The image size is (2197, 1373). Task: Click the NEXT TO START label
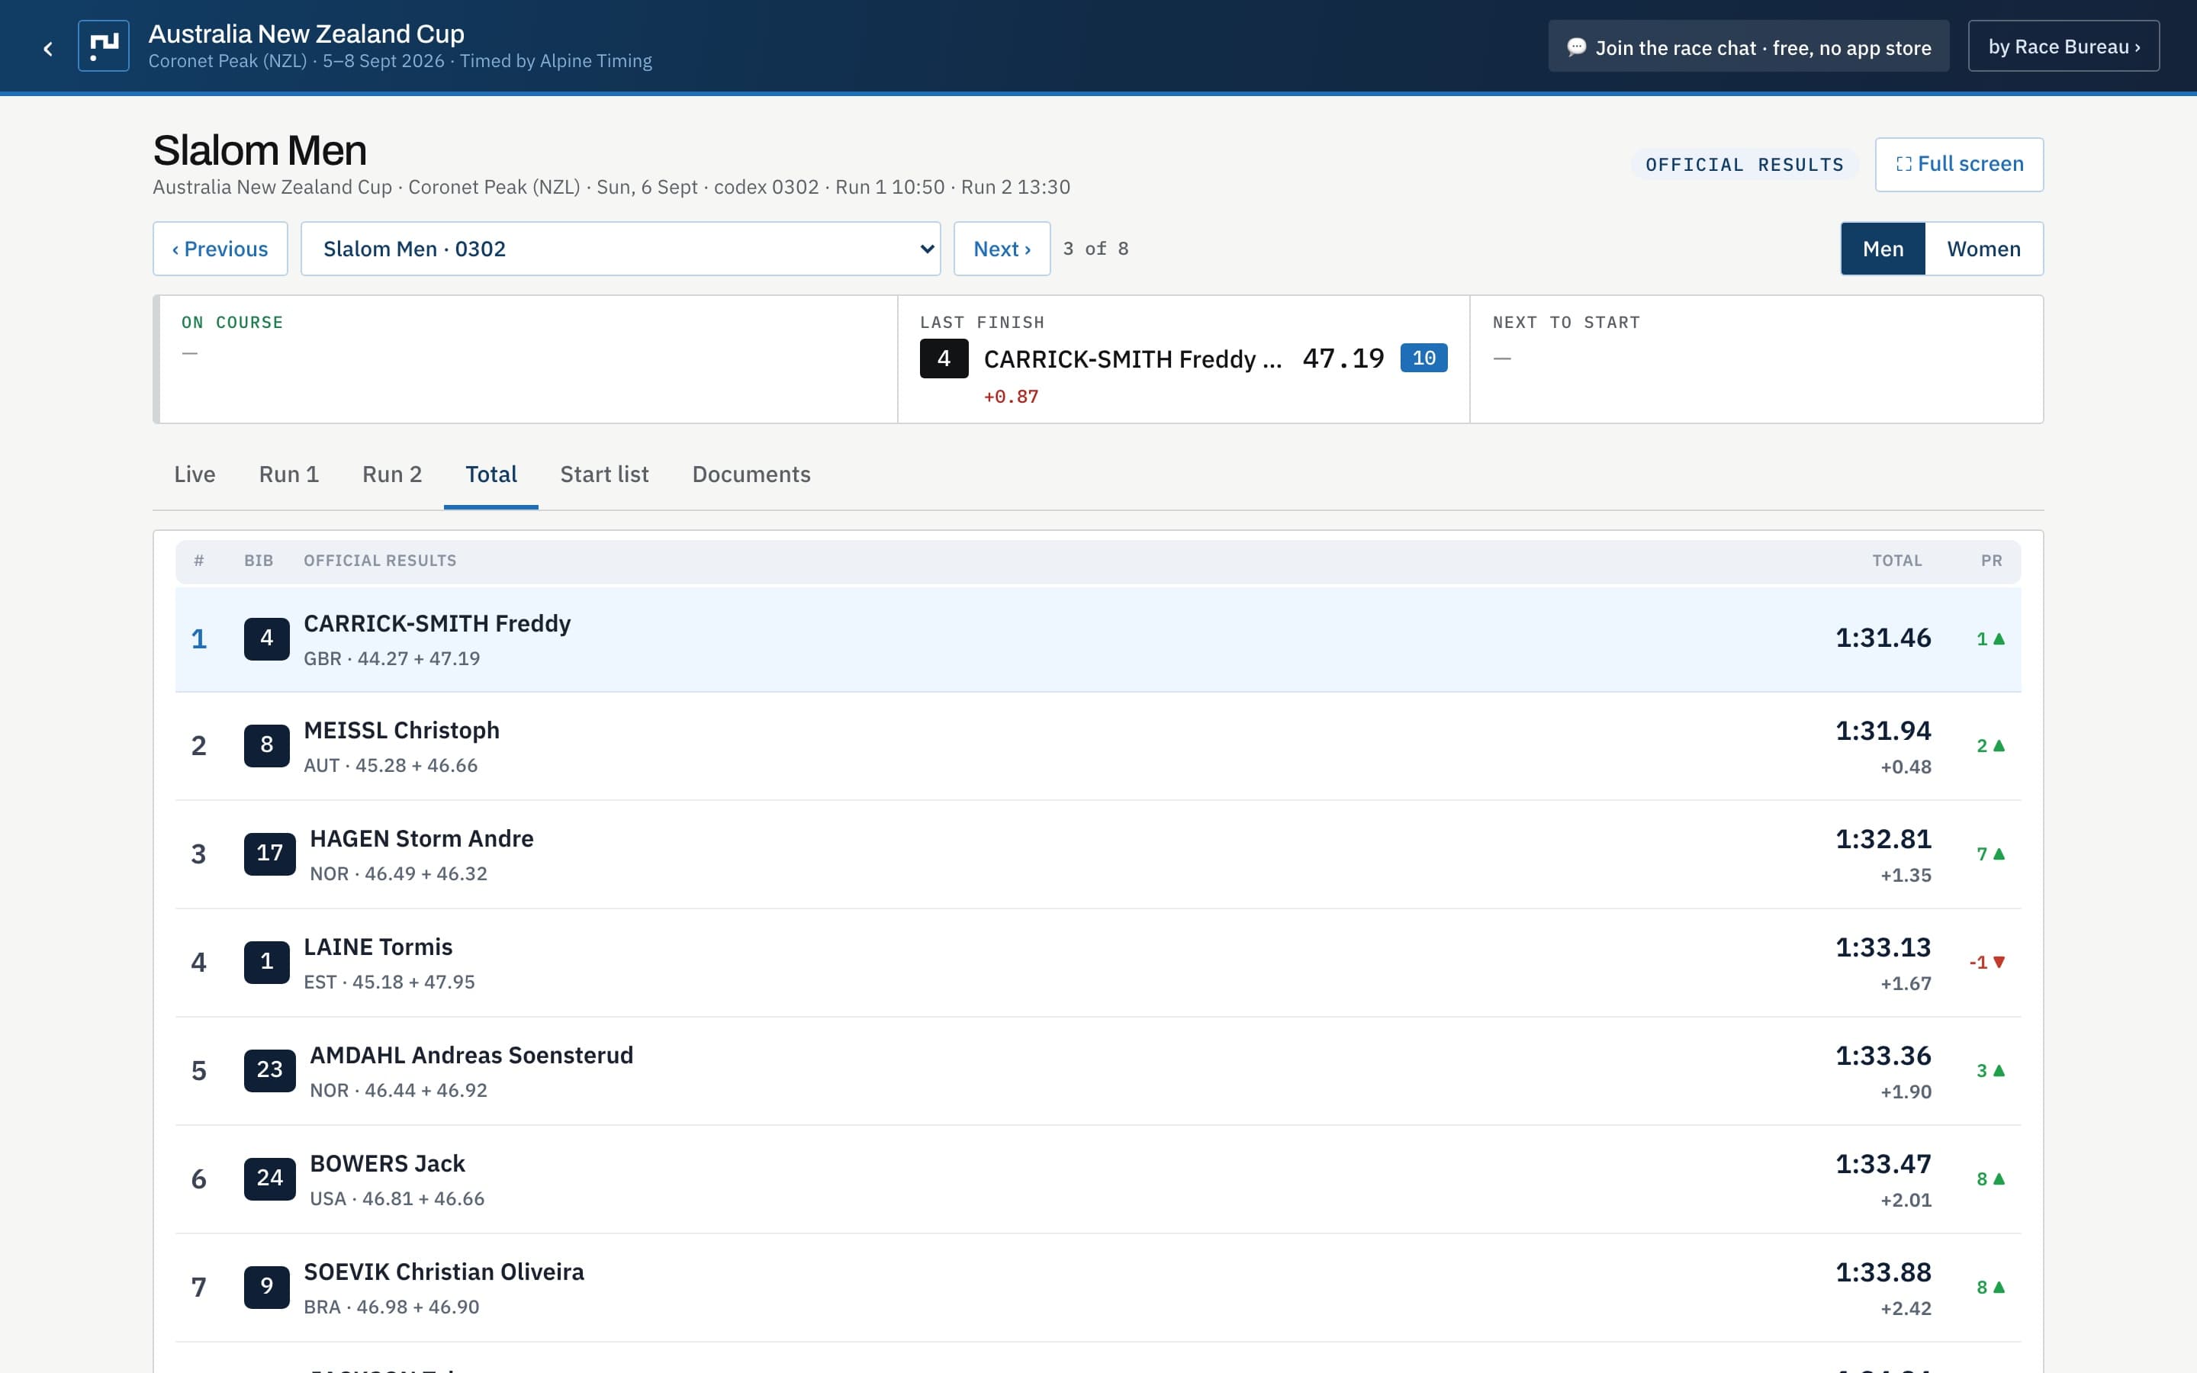1566,323
